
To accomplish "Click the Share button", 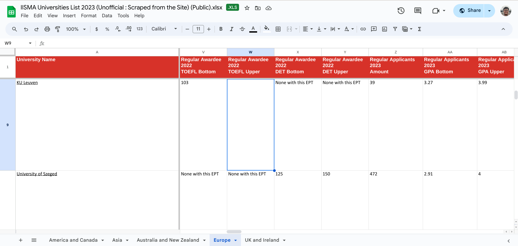I will pos(469,11).
